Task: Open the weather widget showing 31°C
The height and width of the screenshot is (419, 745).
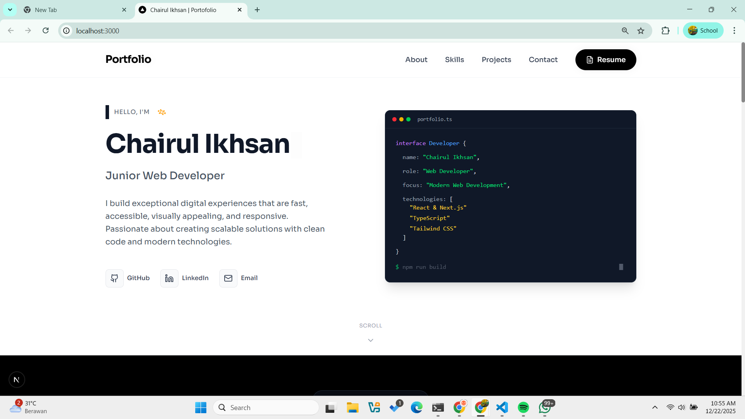Action: pos(28,407)
